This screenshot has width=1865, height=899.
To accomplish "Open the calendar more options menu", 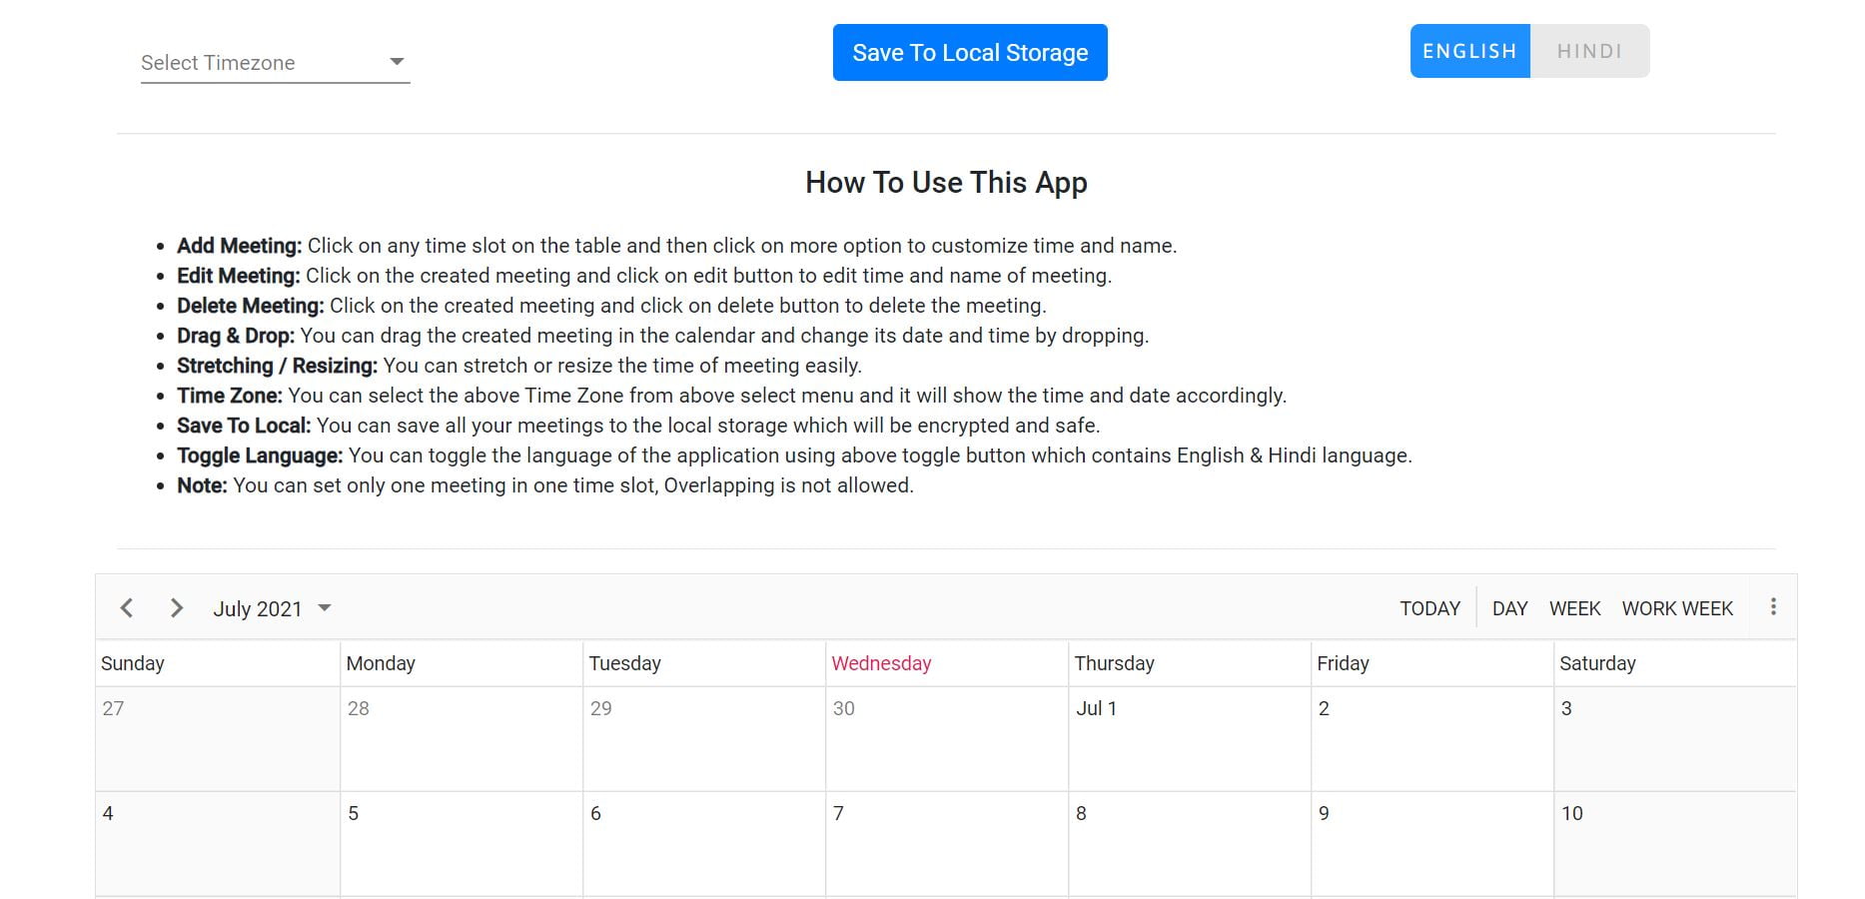I will coord(1773,607).
